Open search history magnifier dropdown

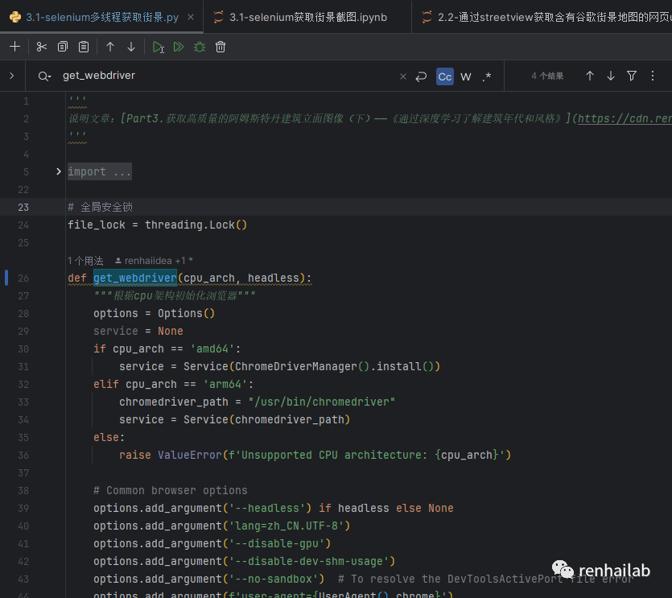tap(44, 76)
